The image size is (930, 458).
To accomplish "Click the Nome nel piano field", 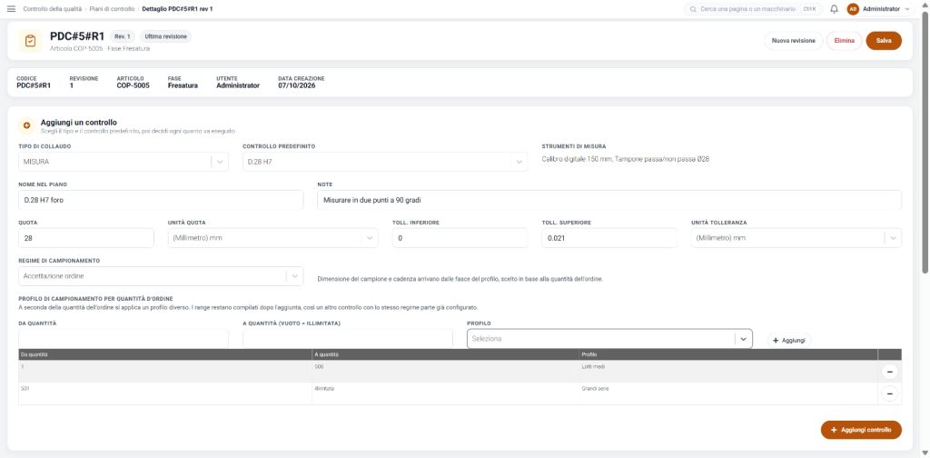I will pyautogui.click(x=161, y=200).
